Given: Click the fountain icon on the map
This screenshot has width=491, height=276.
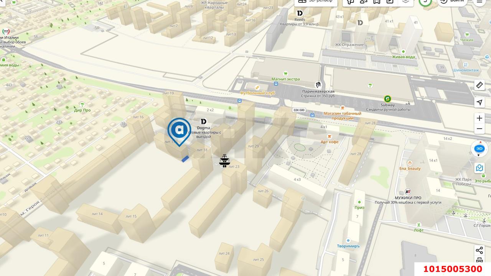Looking at the screenshot, I should 224,161.
